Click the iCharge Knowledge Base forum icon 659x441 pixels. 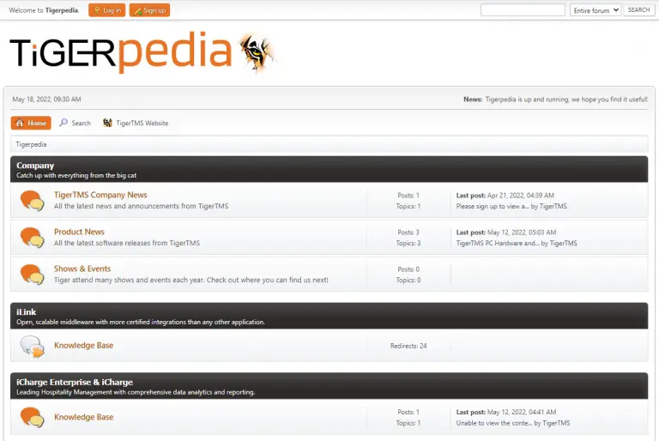pos(32,418)
